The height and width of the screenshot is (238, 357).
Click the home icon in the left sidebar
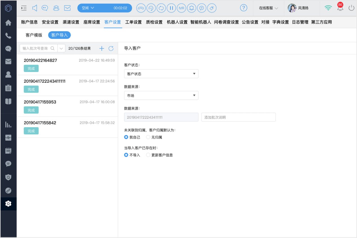pyautogui.click(x=8, y=23)
